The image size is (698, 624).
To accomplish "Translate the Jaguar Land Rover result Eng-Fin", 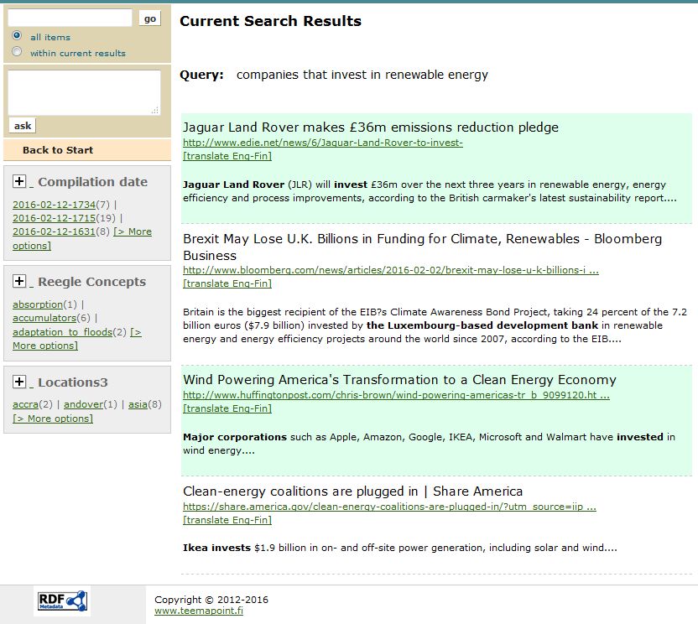I will pyautogui.click(x=227, y=156).
